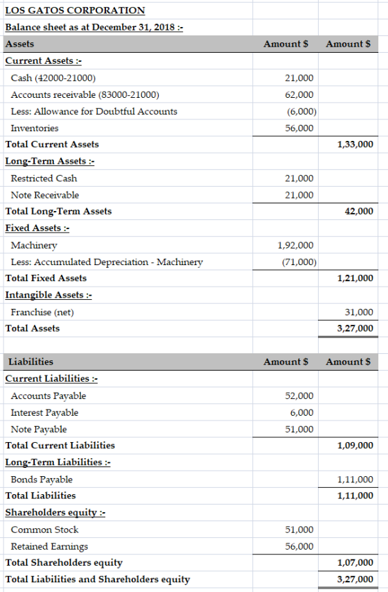Image resolution: width=388 pixels, height=592 pixels.
Task: Click the 1,33,000 total current assets value
Action: point(355,144)
